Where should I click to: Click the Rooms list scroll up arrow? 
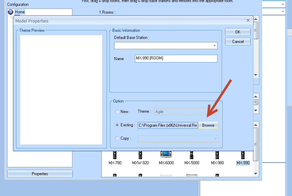pos(256,19)
